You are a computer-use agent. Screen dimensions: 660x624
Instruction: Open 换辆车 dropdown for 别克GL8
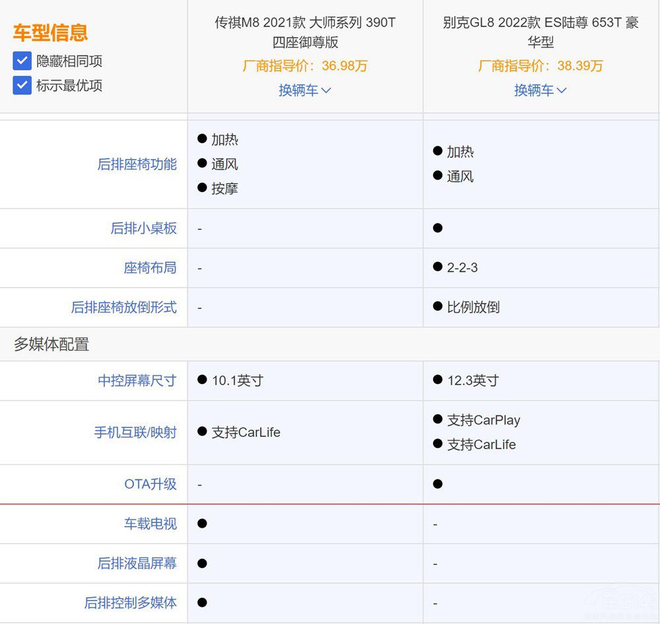click(540, 90)
